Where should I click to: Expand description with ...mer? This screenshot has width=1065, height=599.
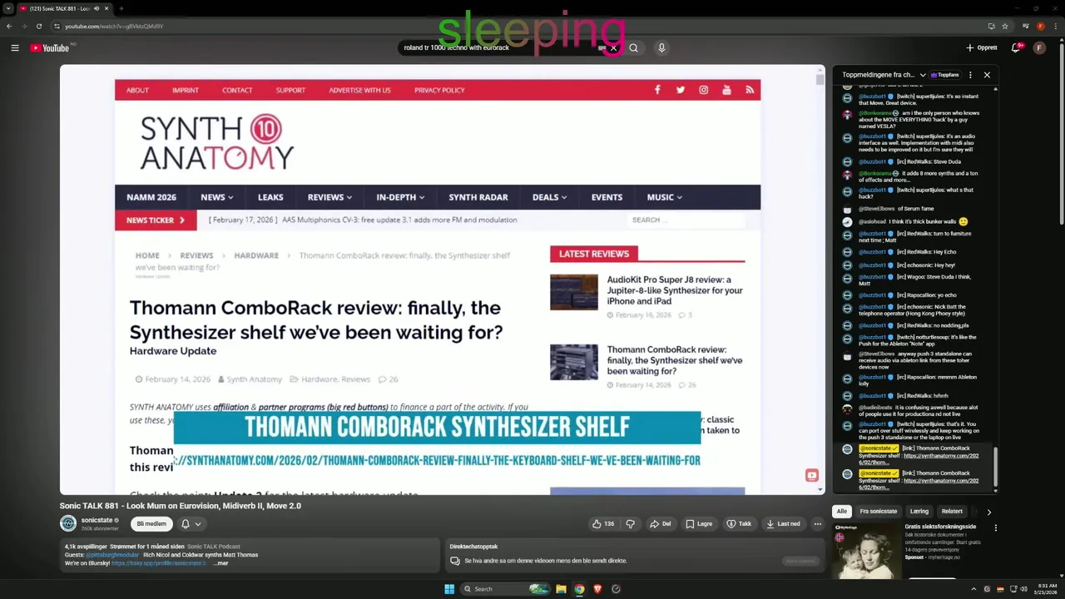point(220,563)
